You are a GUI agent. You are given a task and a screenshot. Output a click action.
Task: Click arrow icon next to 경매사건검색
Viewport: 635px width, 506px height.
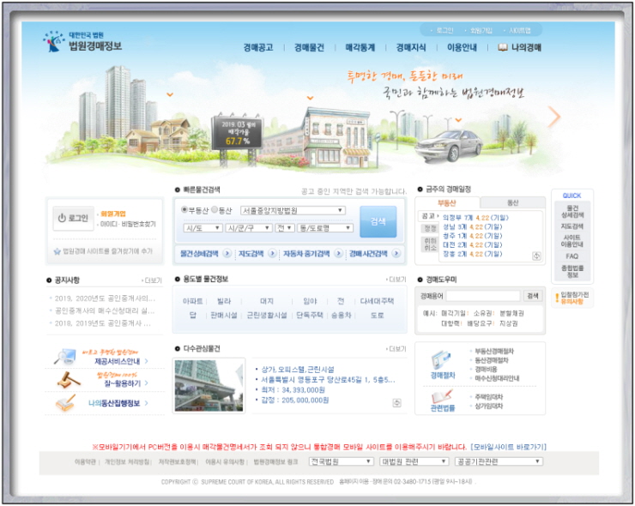pyautogui.click(x=396, y=253)
